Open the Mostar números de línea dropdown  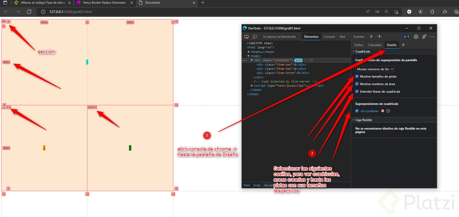[375, 69]
